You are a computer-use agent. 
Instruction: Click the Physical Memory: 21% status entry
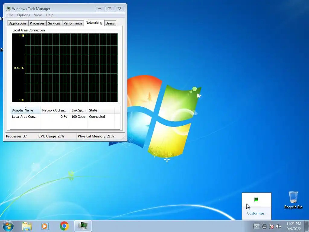click(x=96, y=136)
